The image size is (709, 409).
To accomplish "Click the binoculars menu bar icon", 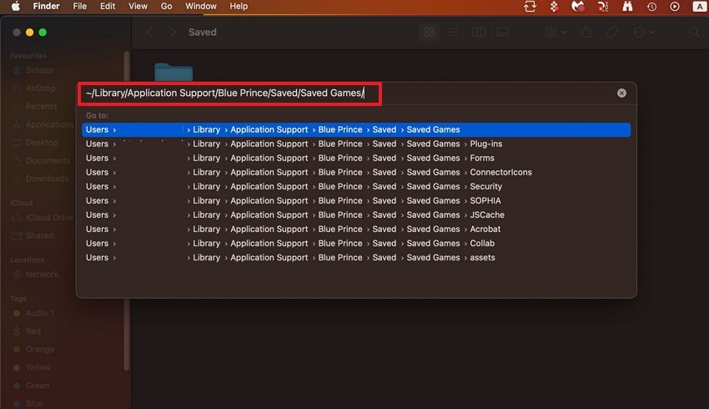I will (x=627, y=7).
